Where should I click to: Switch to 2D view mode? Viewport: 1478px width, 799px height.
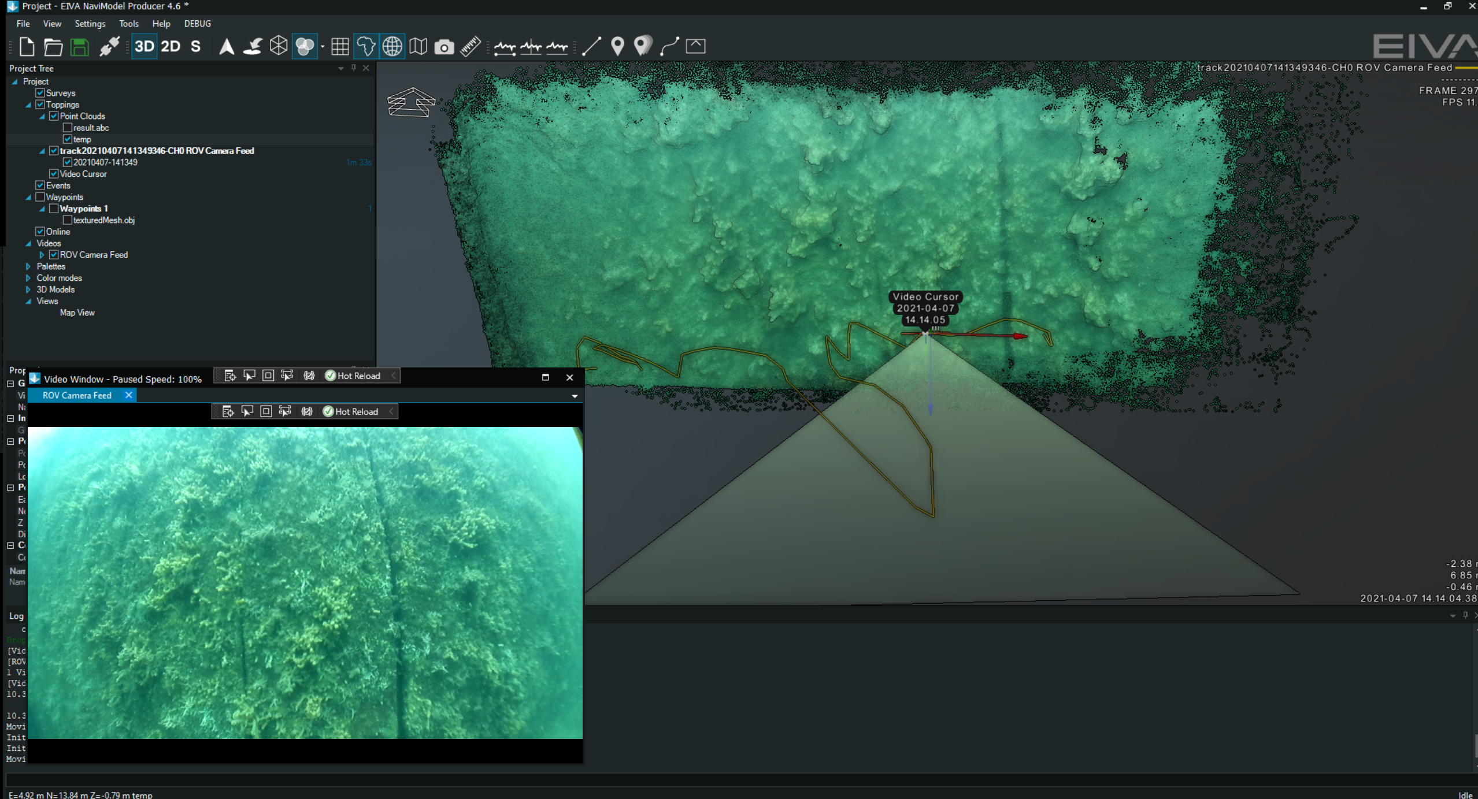[169, 46]
